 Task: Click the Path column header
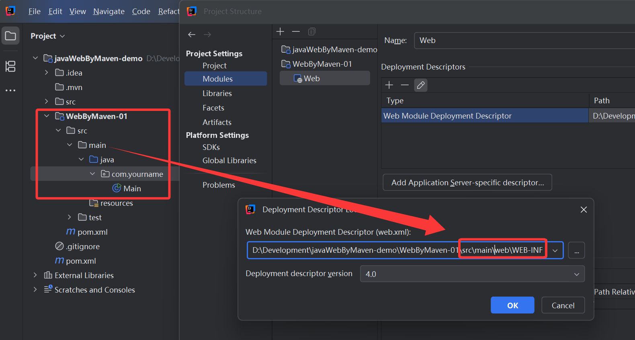click(x=612, y=100)
